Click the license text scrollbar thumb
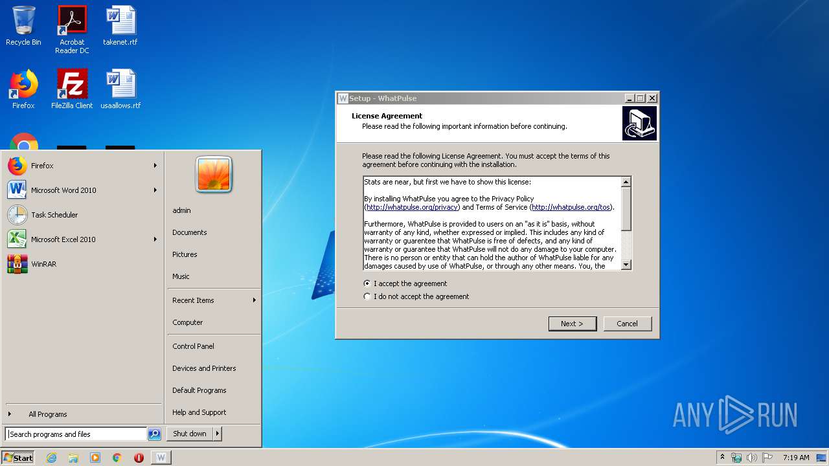This screenshot has height=466, width=829. pos(626,208)
